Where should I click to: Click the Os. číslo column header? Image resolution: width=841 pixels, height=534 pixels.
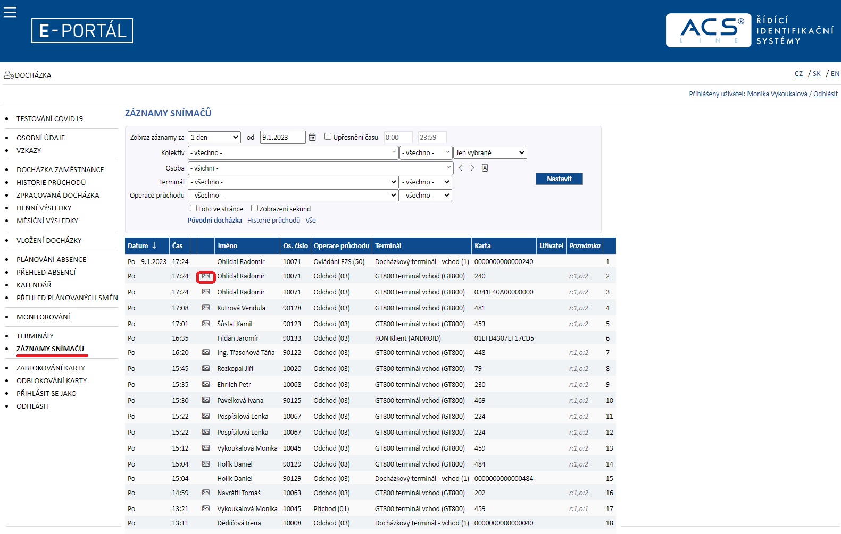pyautogui.click(x=295, y=245)
